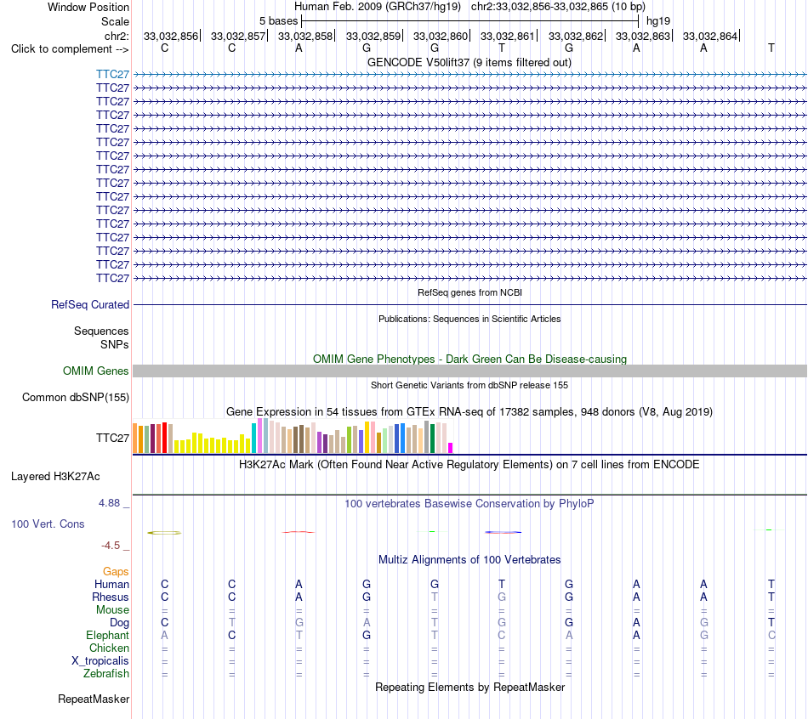Click the Layered H3K27Ac label
The image size is (808, 719).
tap(55, 477)
